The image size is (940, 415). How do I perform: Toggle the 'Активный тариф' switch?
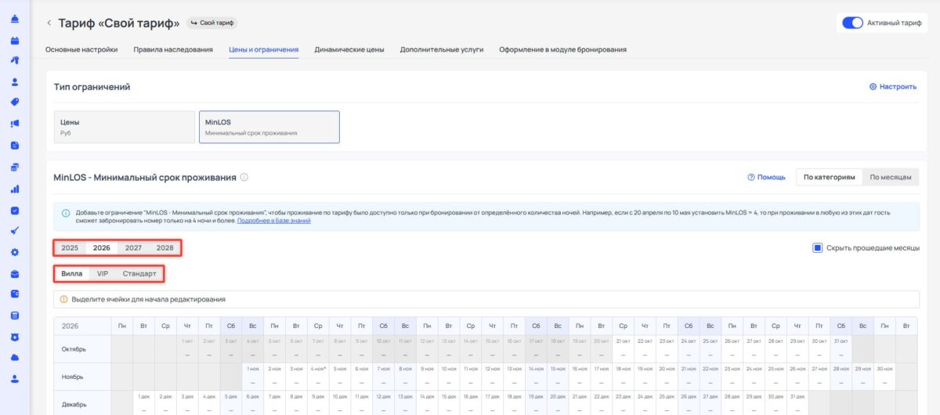[852, 23]
